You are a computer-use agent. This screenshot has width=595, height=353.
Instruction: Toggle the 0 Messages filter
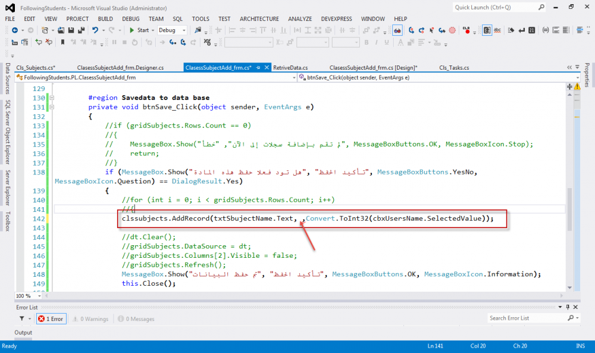tap(136, 319)
